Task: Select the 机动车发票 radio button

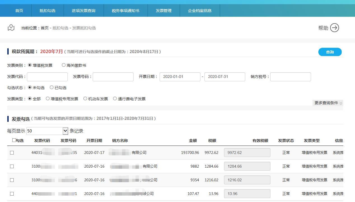Action: click(x=85, y=98)
